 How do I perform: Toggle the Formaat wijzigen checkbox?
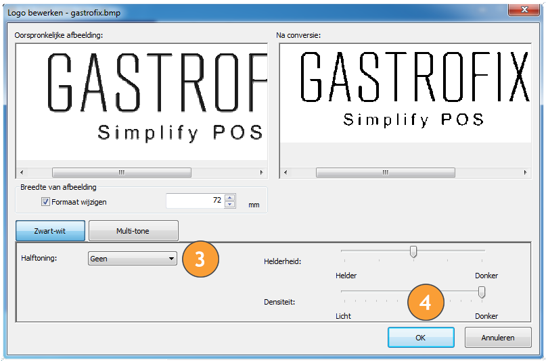(x=46, y=201)
